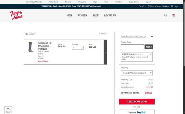Collapse the Enter Promo Code section
185x114 pixels.
coord(151,36)
